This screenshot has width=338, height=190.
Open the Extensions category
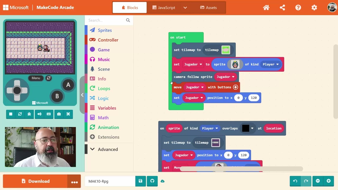pyautogui.click(x=109, y=137)
